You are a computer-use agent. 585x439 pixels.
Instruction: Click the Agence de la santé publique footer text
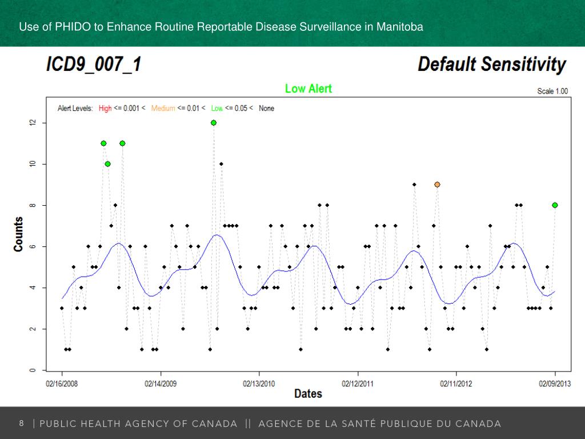click(x=380, y=424)
